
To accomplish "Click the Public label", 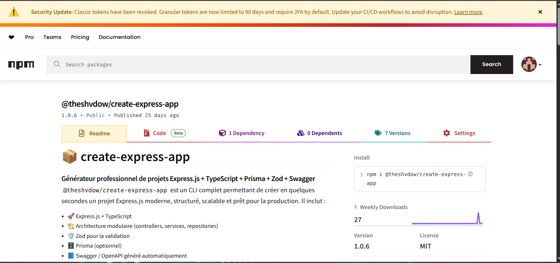I will [x=95, y=115].
